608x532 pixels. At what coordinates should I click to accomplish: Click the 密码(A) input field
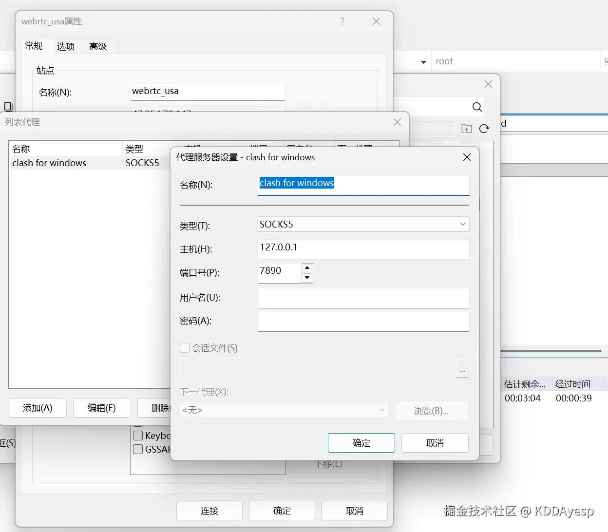(x=363, y=321)
